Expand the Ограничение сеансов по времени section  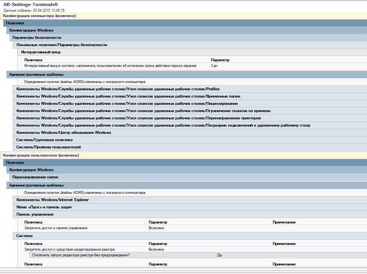143,111
